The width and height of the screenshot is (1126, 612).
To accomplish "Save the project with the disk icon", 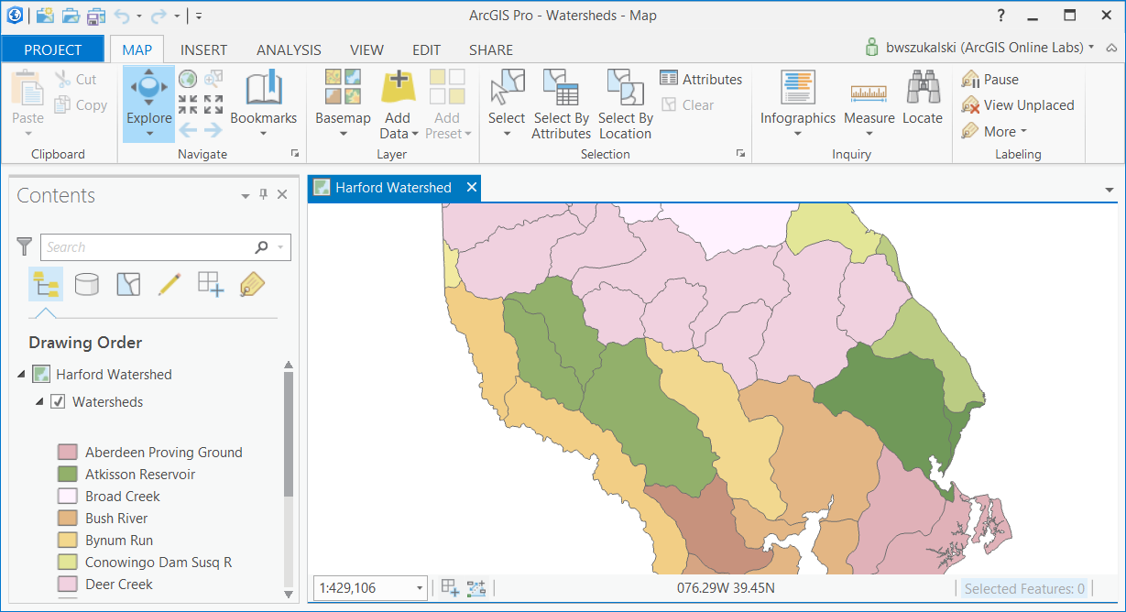I will [95, 16].
